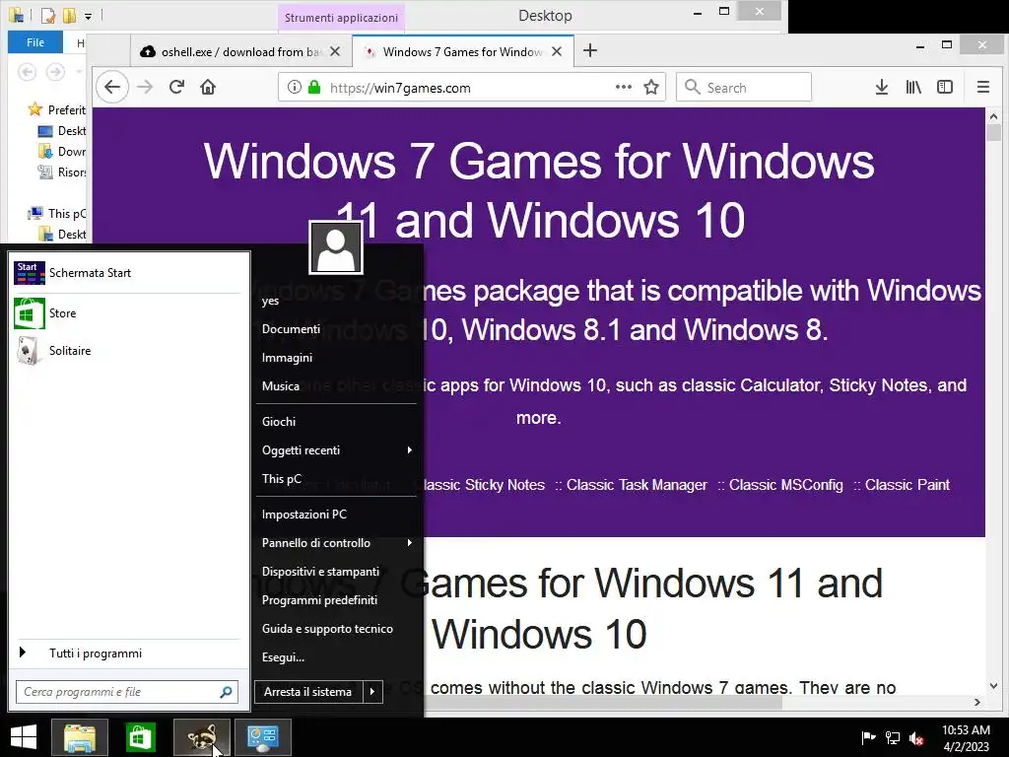This screenshot has width=1009, height=757.
Task: Bookmark this page with the star
Action: 651,87
